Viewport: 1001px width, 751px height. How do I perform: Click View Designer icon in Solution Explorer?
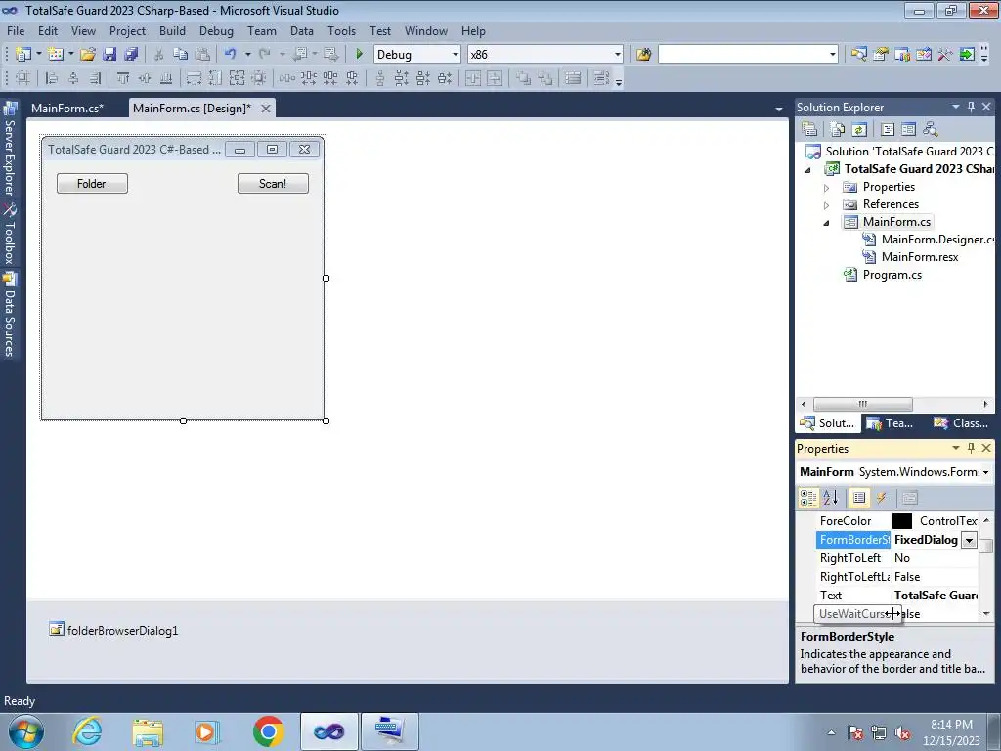click(x=908, y=129)
